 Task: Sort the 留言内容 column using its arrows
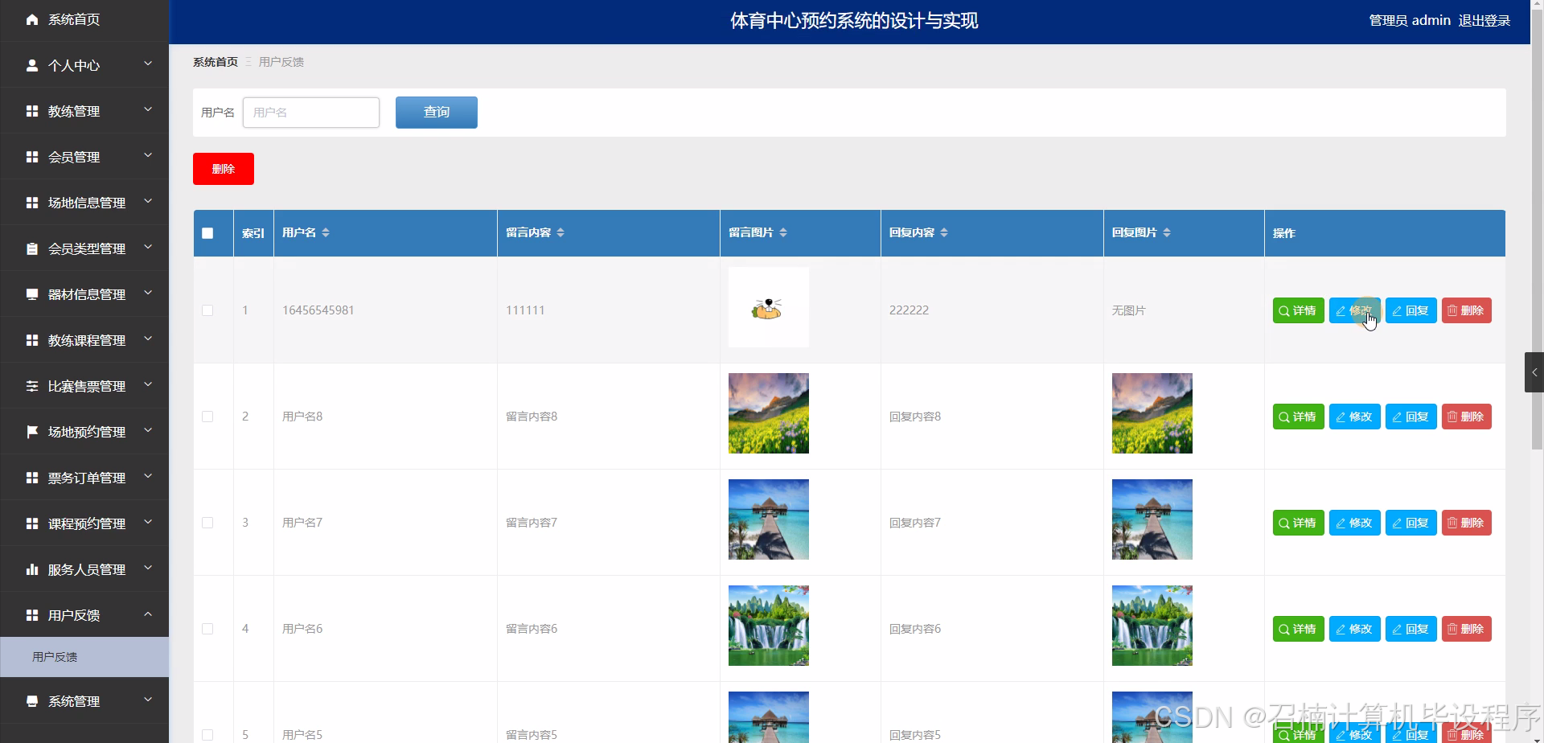coord(561,232)
